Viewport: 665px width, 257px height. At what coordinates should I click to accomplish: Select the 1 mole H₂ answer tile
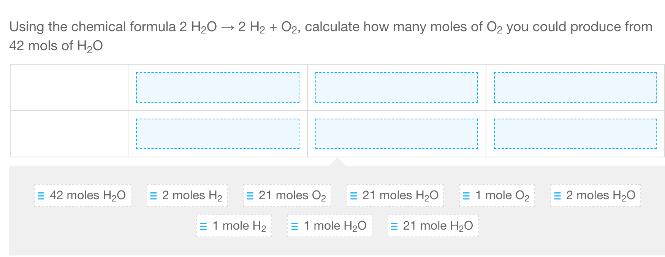(x=234, y=225)
